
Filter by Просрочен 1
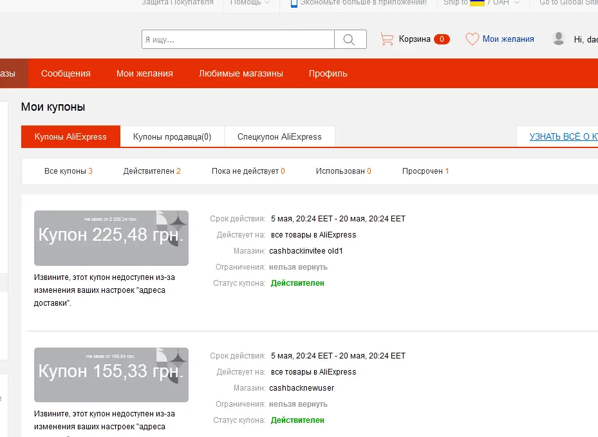pyautogui.click(x=425, y=171)
